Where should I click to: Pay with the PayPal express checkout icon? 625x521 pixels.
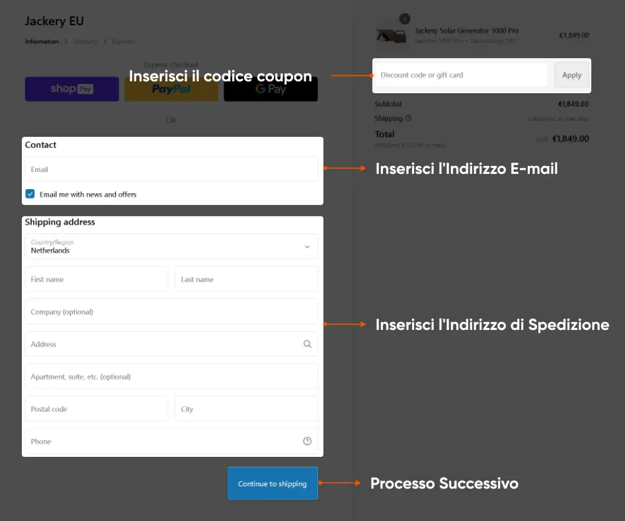click(x=171, y=89)
